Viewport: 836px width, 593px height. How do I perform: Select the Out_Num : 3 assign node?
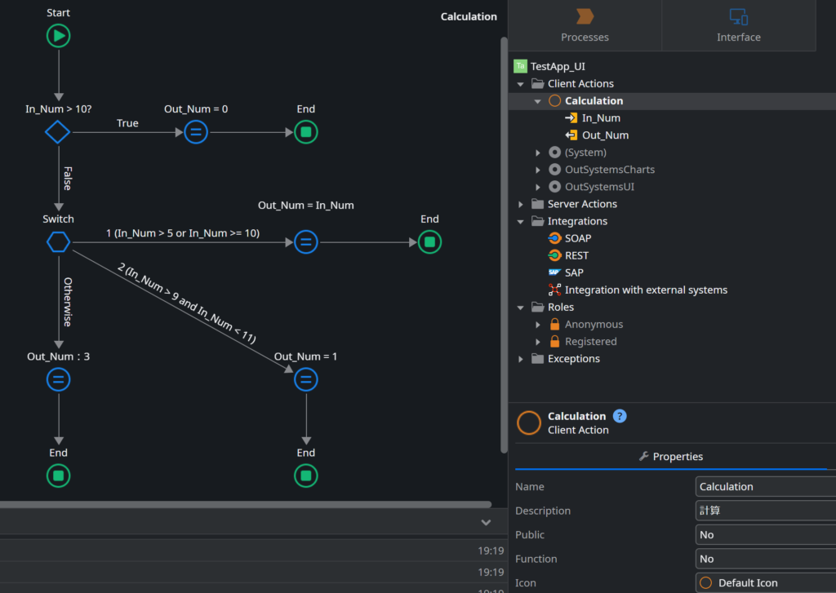tap(58, 378)
